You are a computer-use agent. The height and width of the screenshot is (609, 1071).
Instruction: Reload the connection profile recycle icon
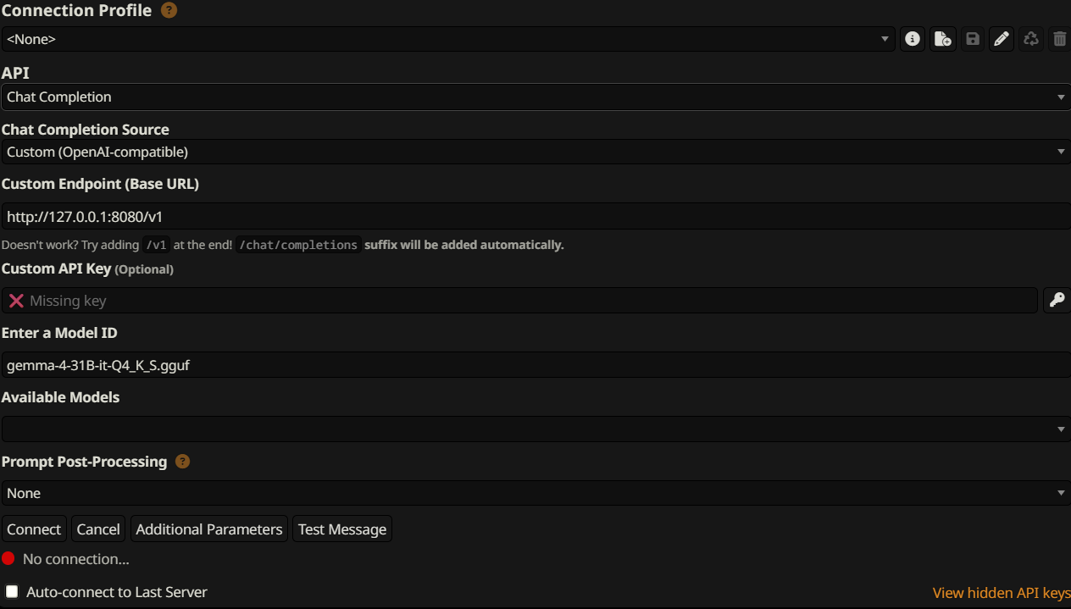pos(1030,39)
